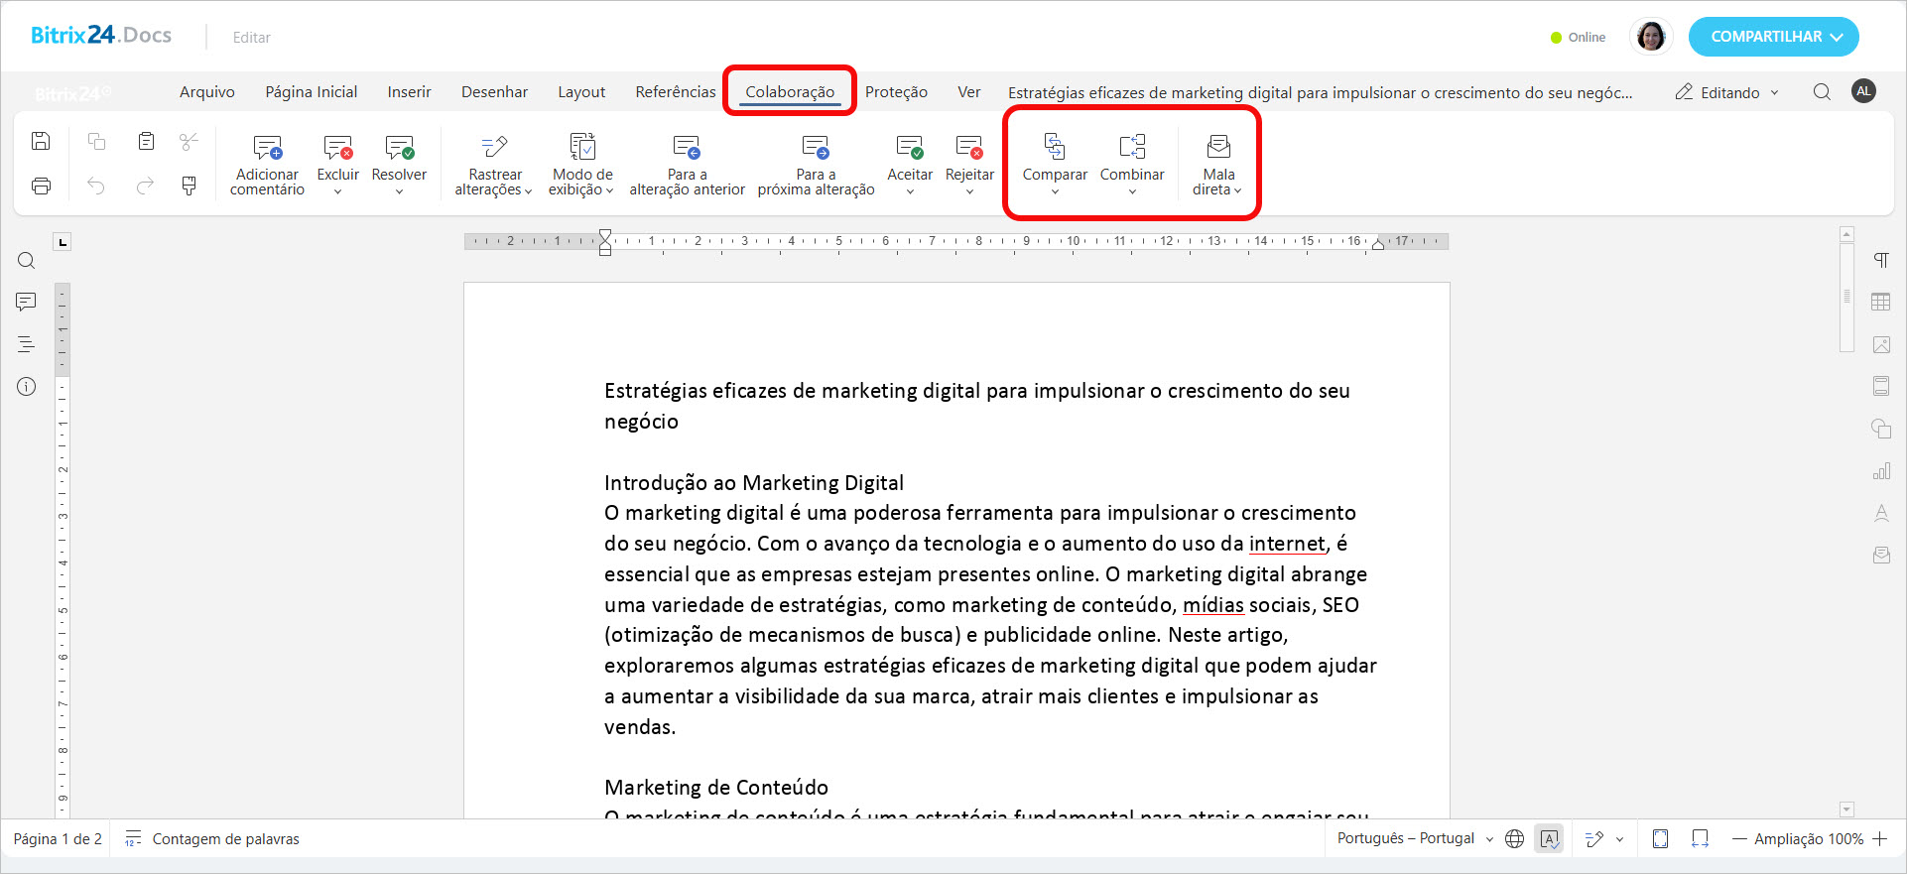Click the COMPARTILHAR button
Screen dimensions: 1907x874
point(1773,37)
